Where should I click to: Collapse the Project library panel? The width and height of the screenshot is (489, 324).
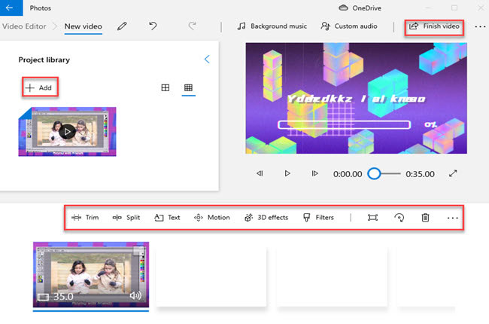207,59
